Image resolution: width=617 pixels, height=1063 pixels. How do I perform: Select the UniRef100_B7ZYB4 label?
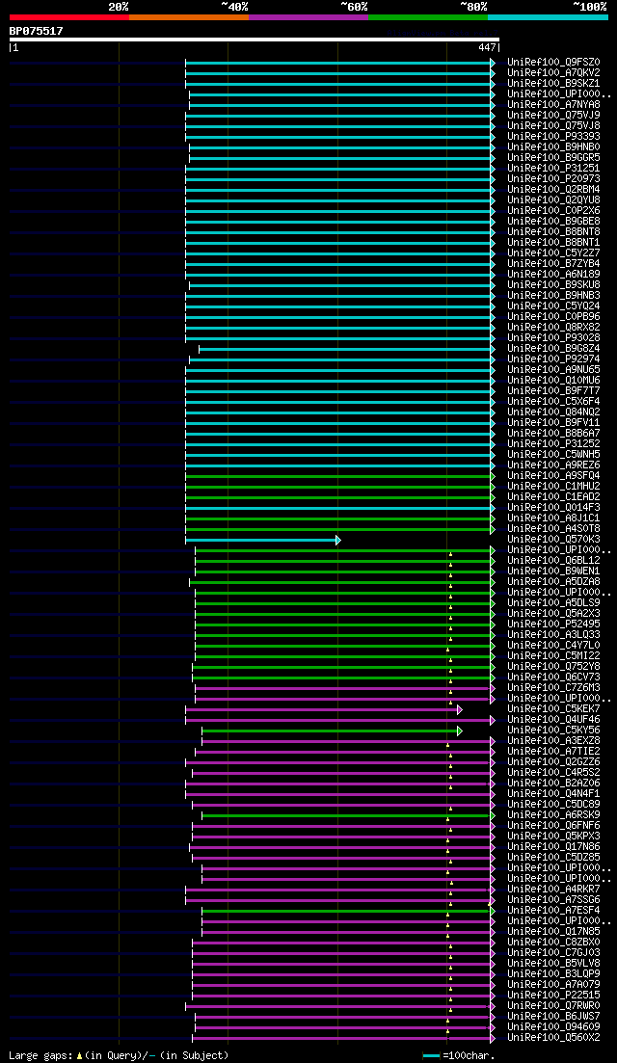point(553,263)
